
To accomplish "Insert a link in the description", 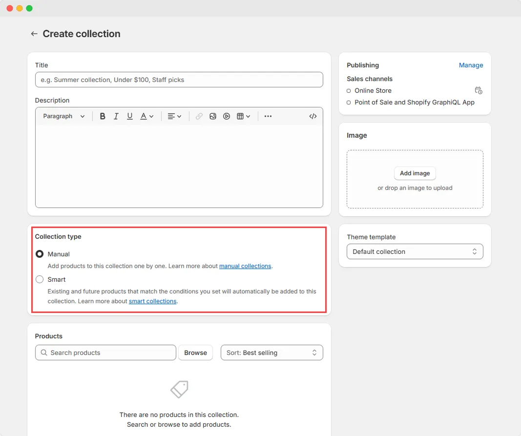I will click(x=199, y=116).
